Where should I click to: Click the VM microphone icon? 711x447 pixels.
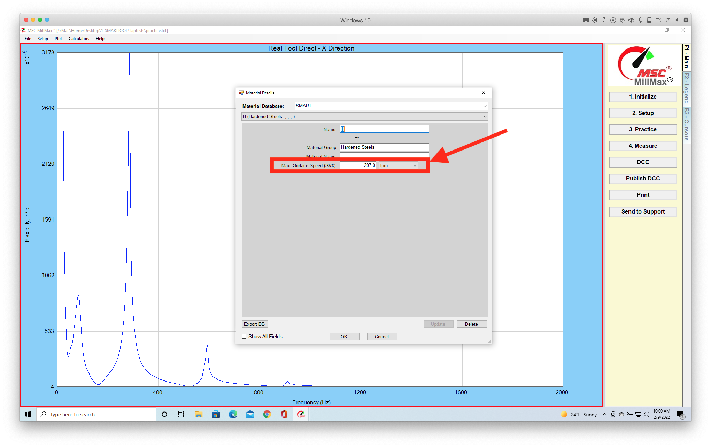click(x=640, y=20)
